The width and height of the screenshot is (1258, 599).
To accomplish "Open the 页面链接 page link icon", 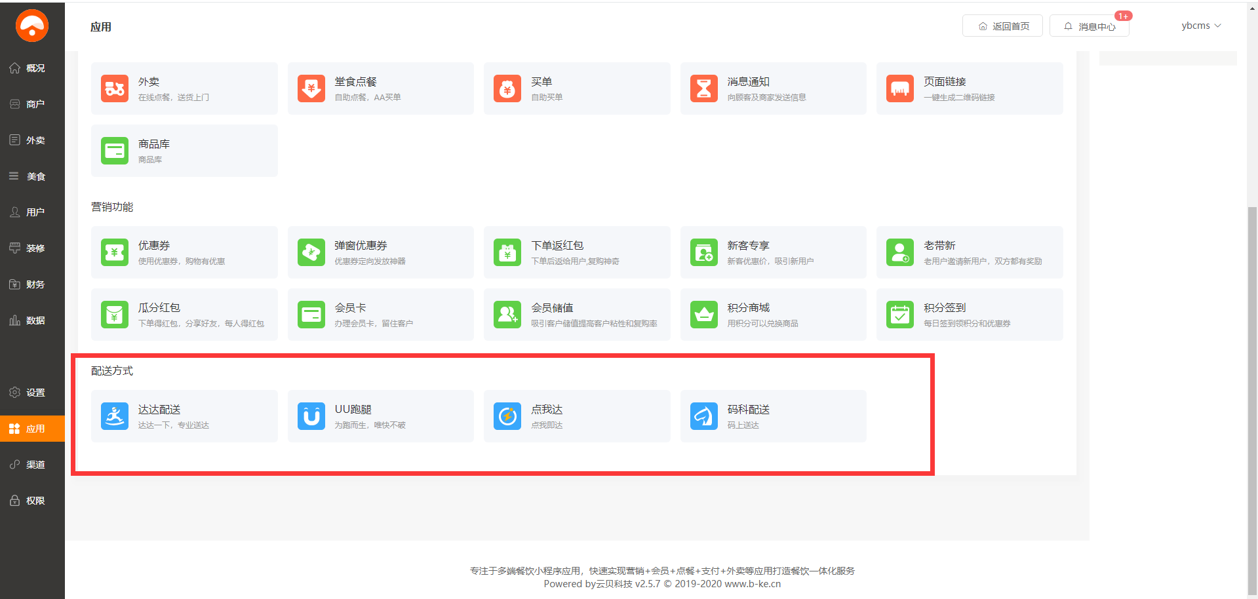I will point(900,88).
